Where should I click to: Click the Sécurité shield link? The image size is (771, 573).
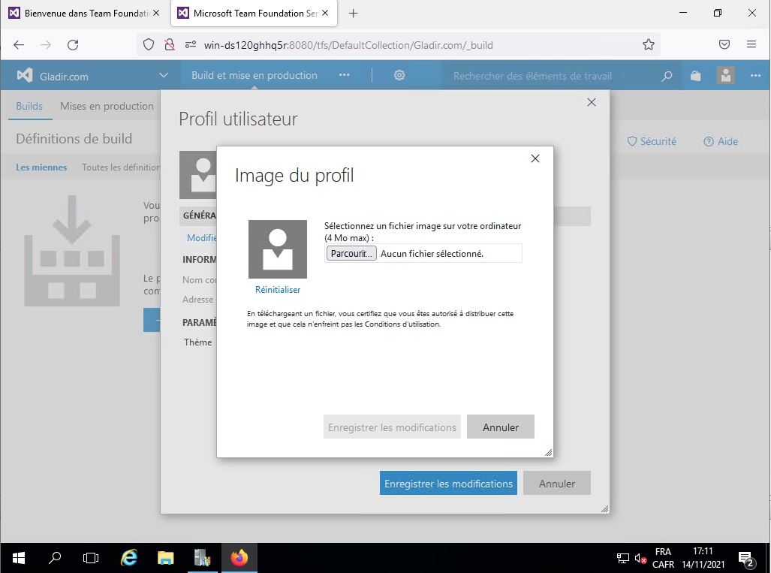[x=652, y=141]
